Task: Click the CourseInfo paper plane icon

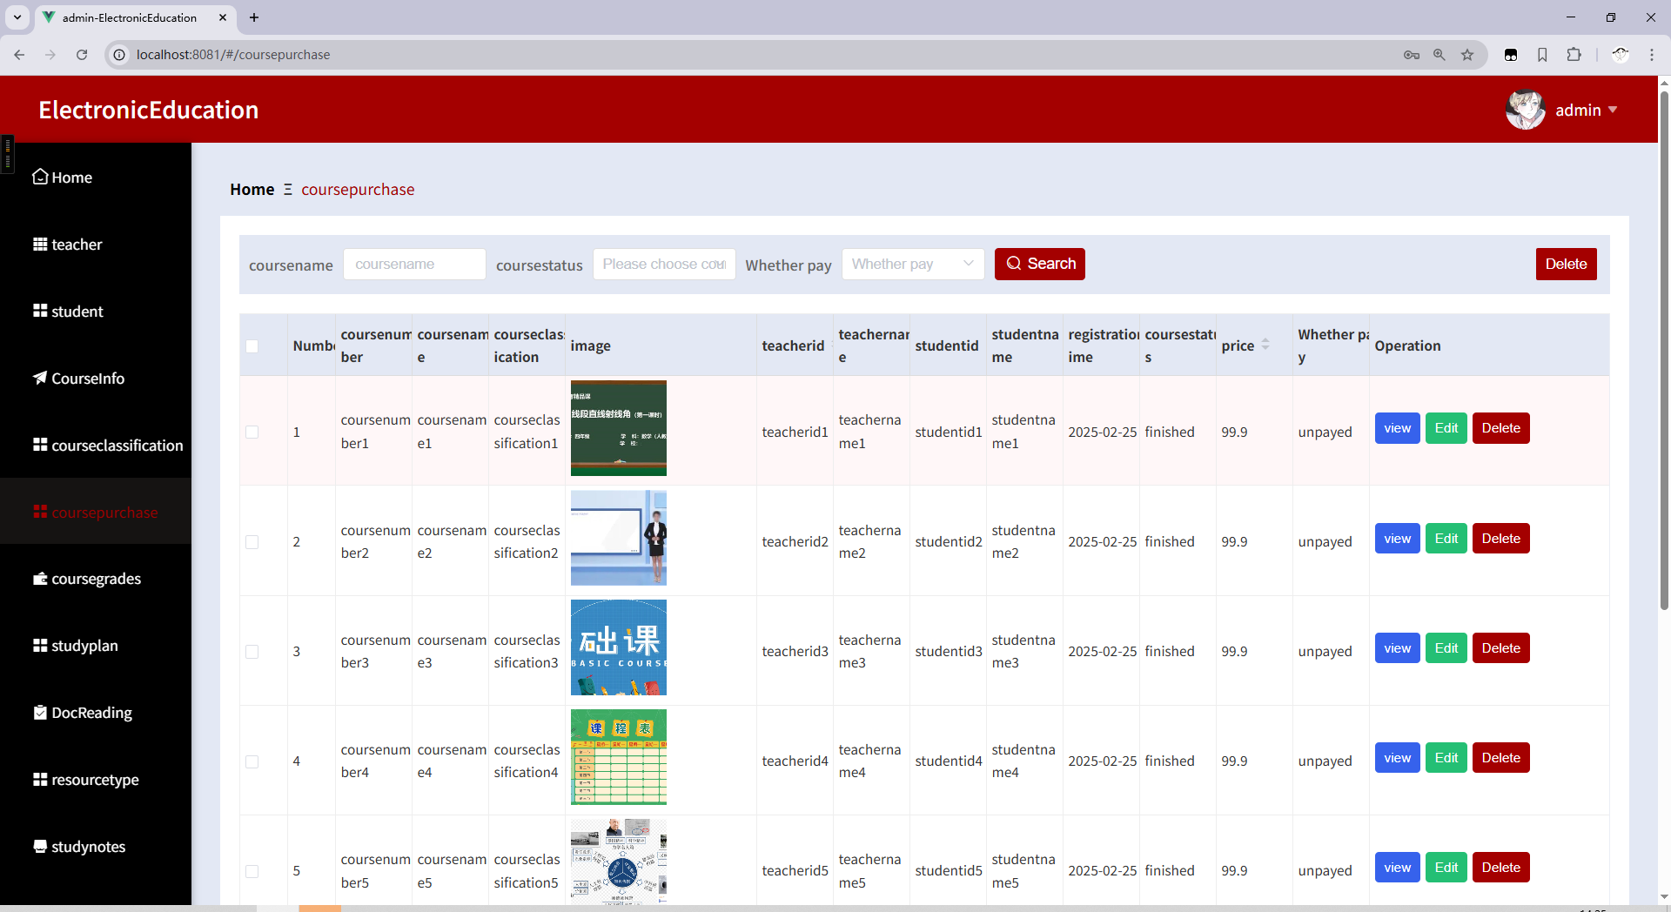Action: (40, 378)
